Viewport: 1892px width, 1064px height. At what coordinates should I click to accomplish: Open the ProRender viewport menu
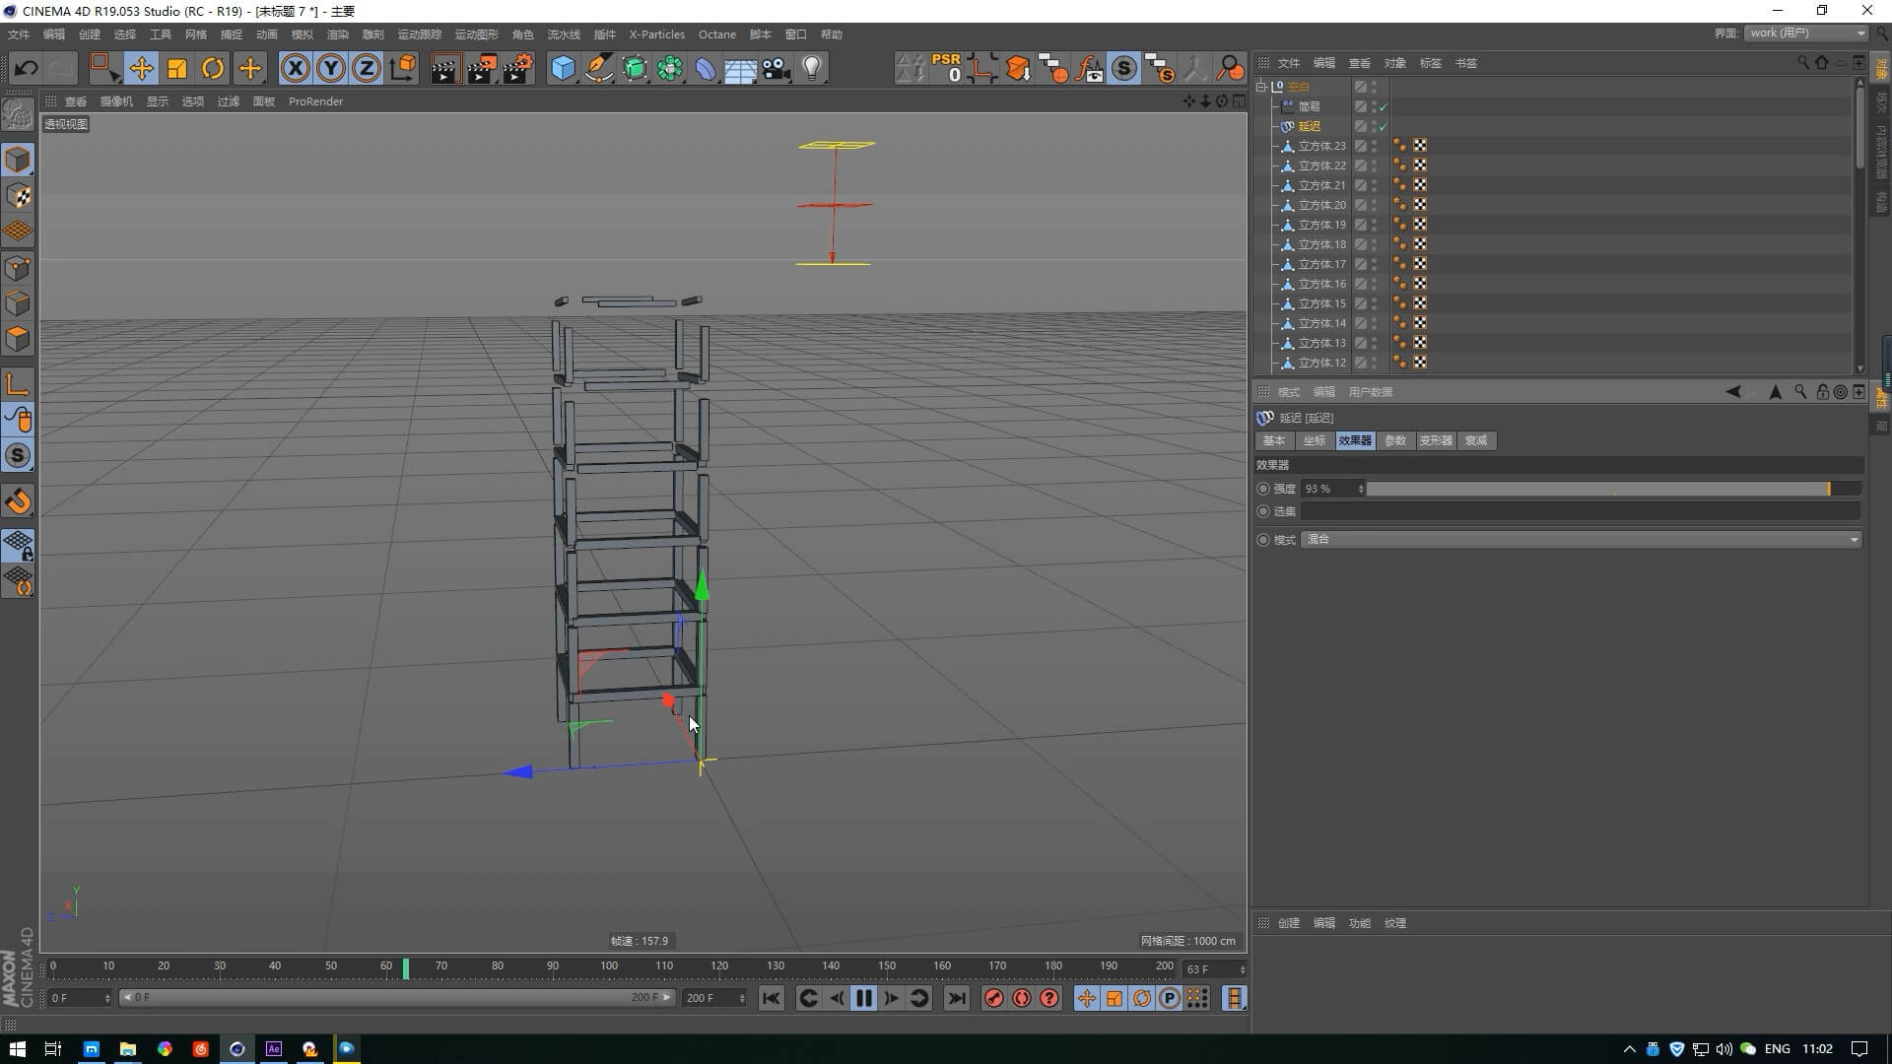coord(315,101)
